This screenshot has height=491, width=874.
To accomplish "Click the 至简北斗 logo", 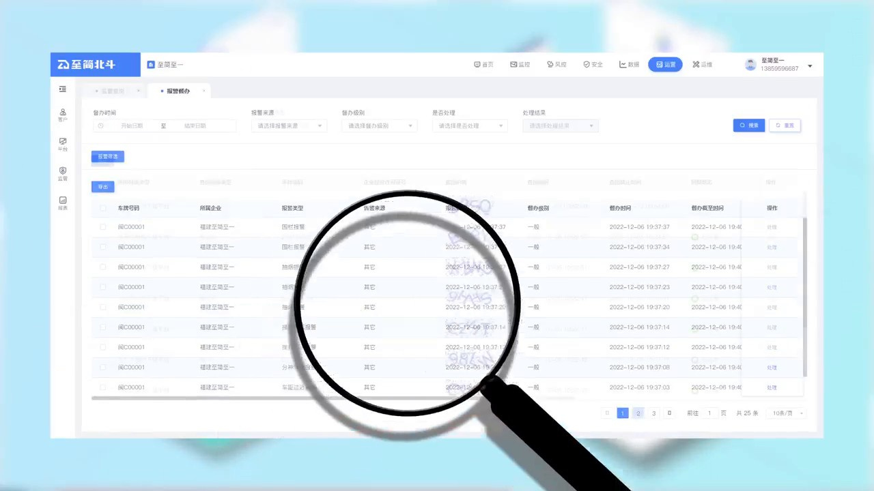I will coord(87,65).
